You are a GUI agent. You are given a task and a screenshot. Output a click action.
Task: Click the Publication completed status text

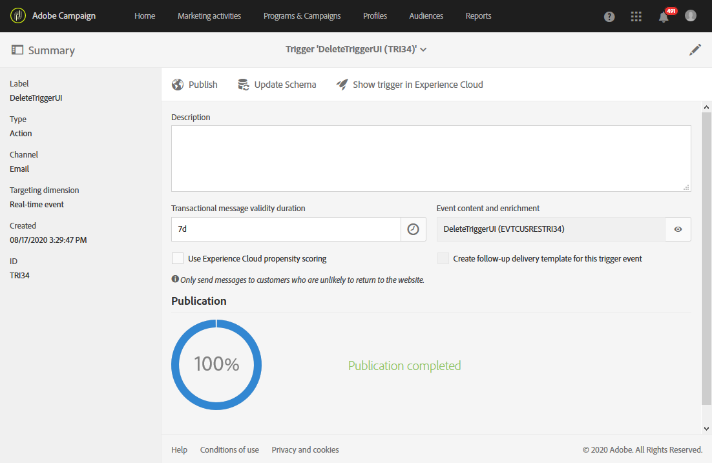click(x=404, y=365)
